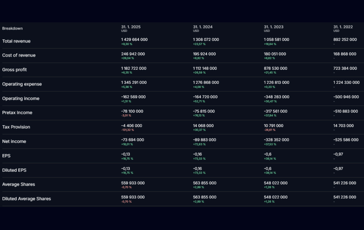
Task: Click the Breakdown column header
Action: (12, 28)
